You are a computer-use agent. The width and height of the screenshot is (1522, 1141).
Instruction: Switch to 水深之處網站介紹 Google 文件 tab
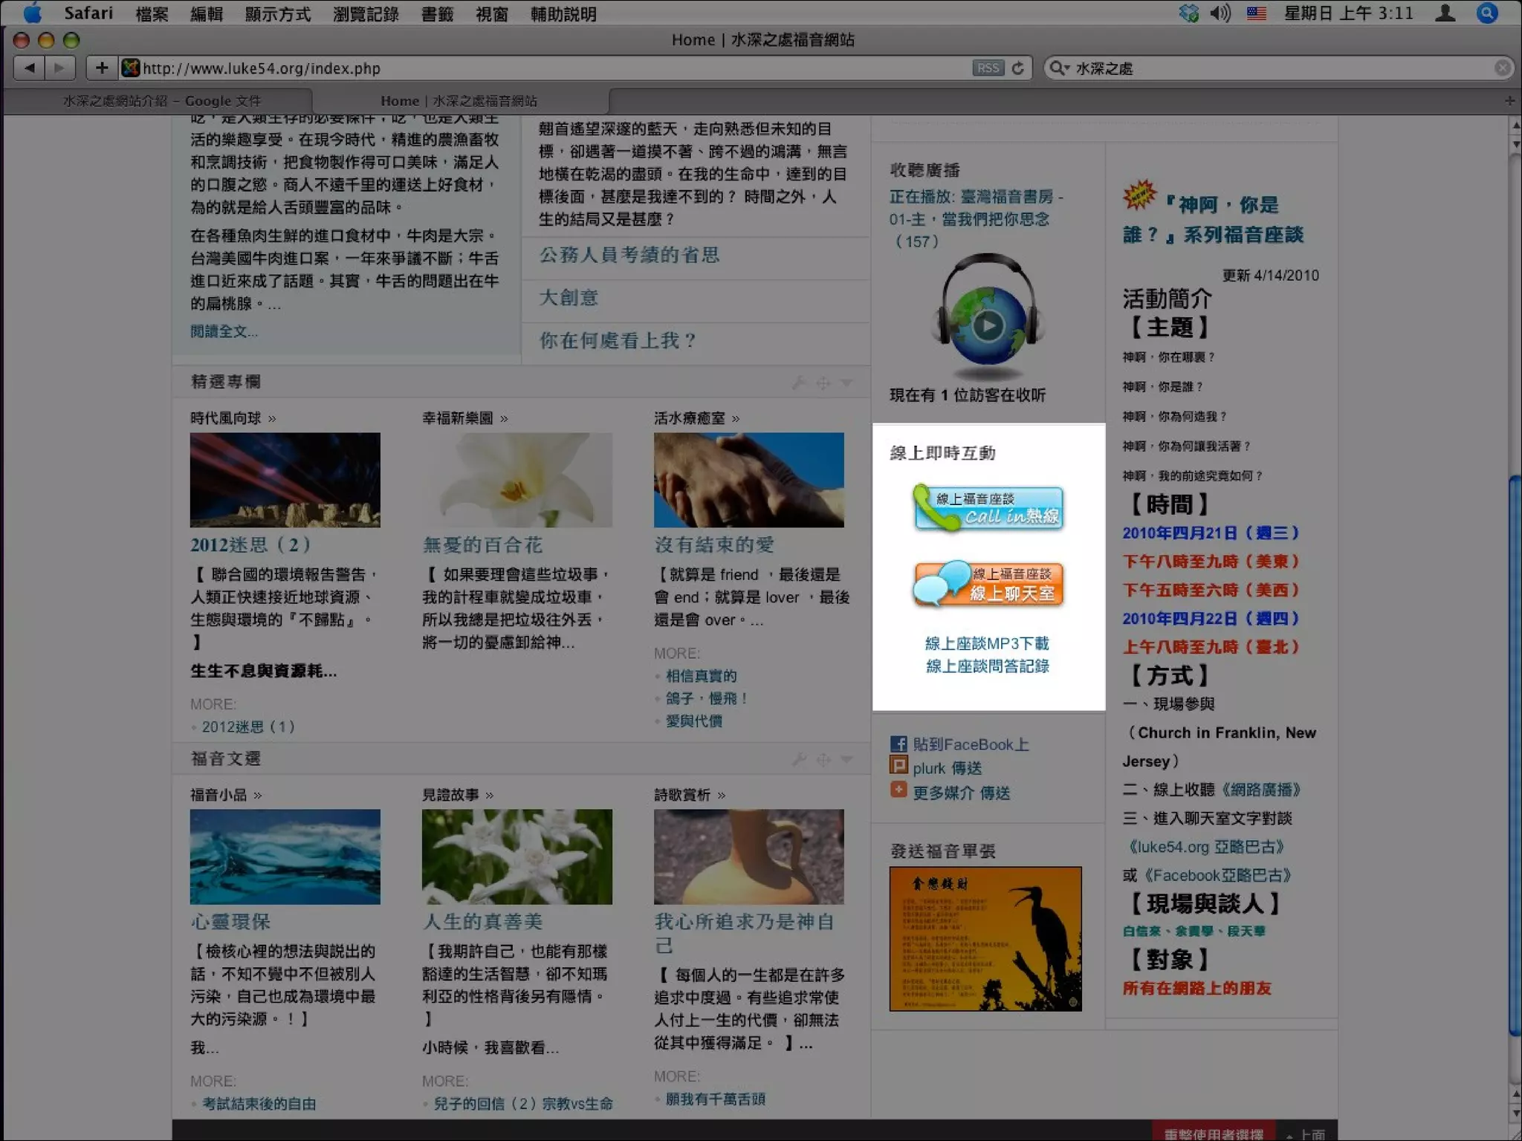click(x=161, y=101)
